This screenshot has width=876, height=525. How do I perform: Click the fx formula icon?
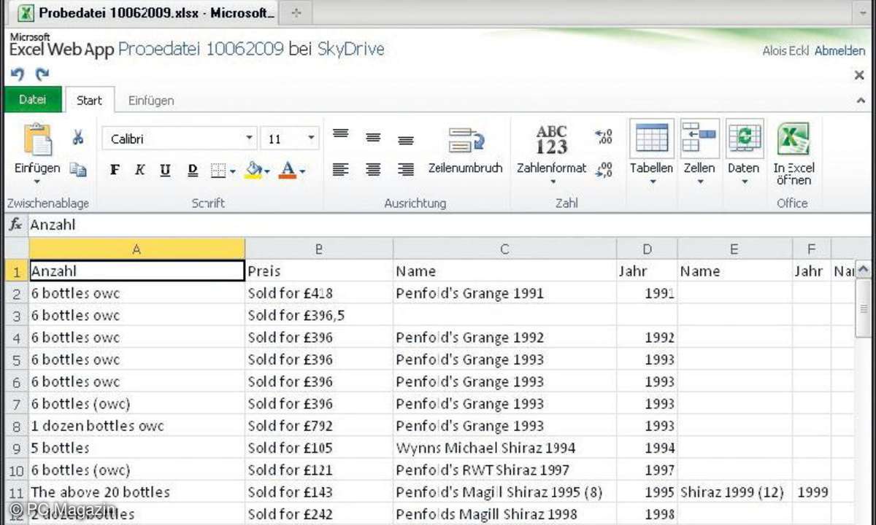pyautogui.click(x=15, y=225)
